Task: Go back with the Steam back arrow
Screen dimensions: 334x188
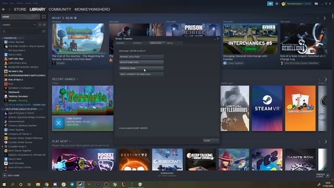Action: [4, 9]
